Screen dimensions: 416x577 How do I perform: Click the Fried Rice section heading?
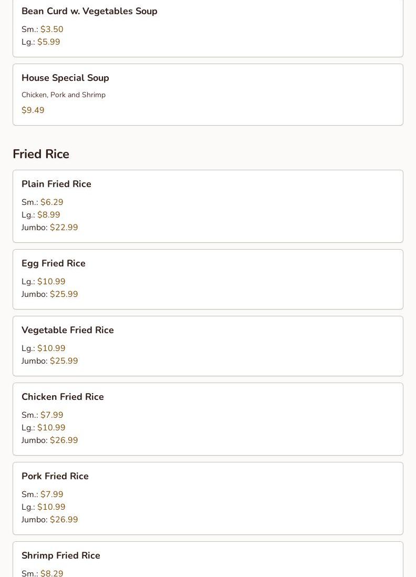(x=41, y=154)
